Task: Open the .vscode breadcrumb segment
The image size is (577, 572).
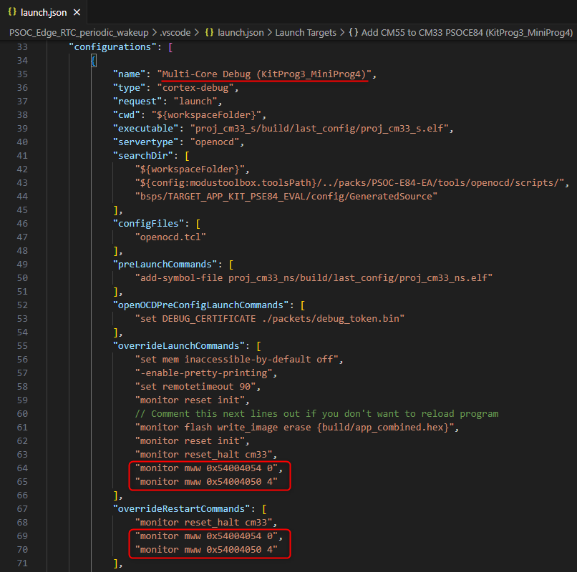Action: click(176, 32)
